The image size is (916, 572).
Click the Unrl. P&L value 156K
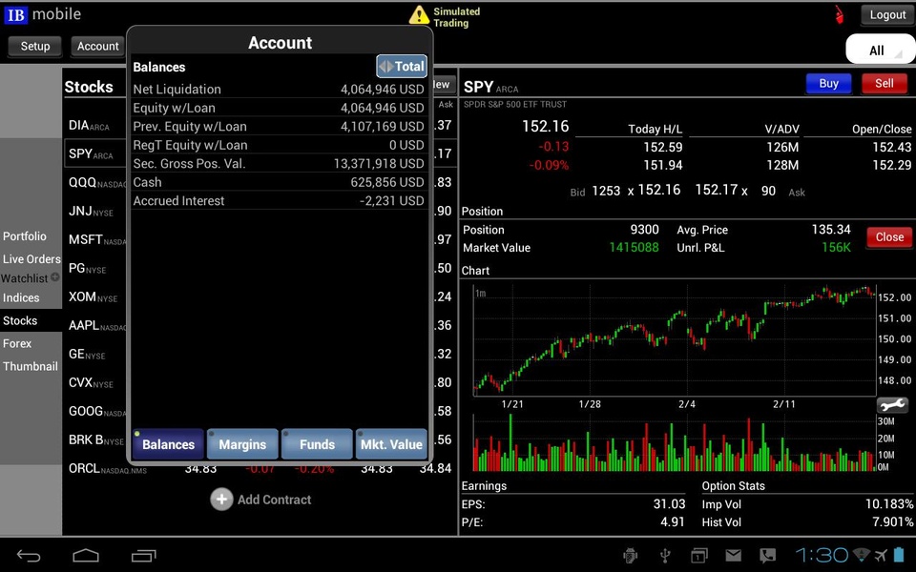point(836,248)
